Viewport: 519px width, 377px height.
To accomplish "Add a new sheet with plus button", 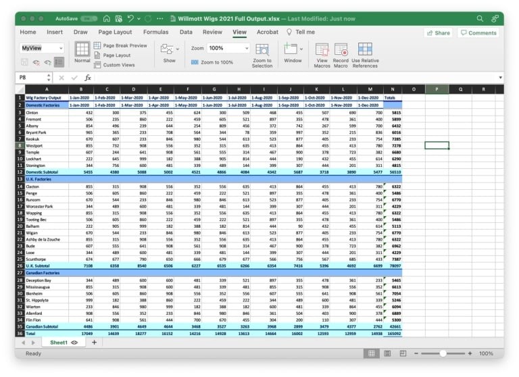I will [94, 343].
